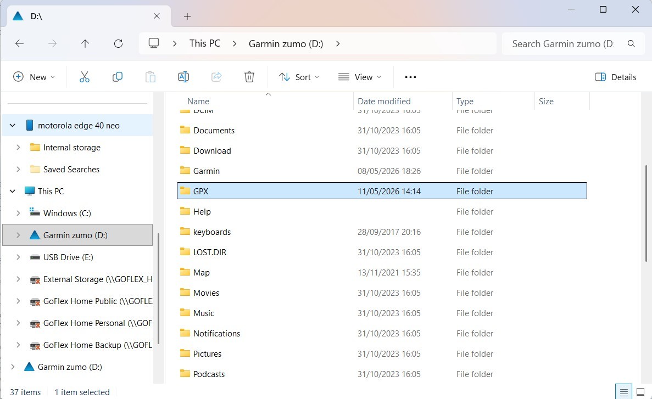Click the Cut scissors icon
Viewport: 652px width, 399px height.
coord(85,77)
